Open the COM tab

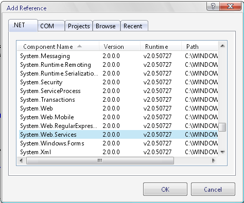(x=51, y=26)
